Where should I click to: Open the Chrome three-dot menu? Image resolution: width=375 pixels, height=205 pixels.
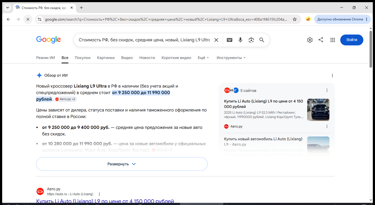click(x=367, y=19)
